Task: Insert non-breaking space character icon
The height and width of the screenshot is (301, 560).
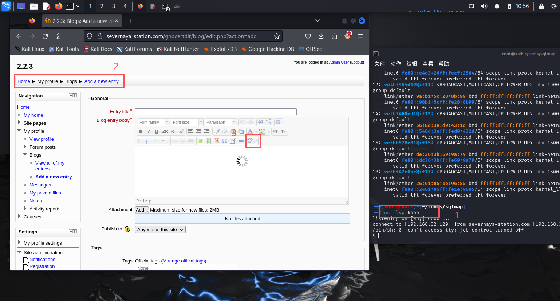Action: pyautogui.click(x=217, y=141)
